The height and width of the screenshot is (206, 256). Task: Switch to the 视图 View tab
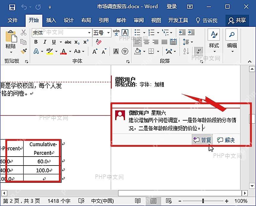point(156,20)
